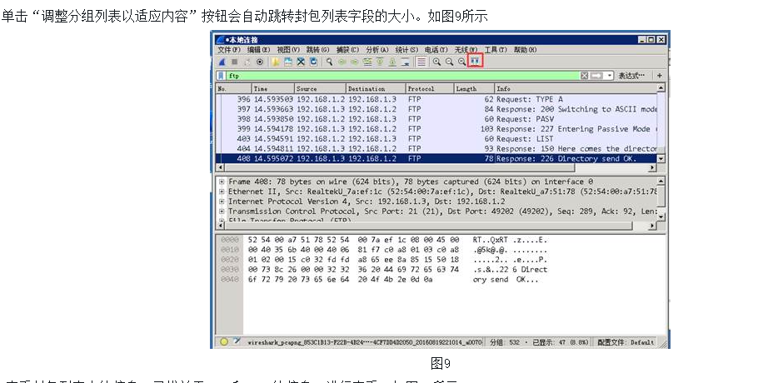Viewport: 768px width, 383px height.
Task: Select packet 398 Request: PASV
Action: [436, 119]
